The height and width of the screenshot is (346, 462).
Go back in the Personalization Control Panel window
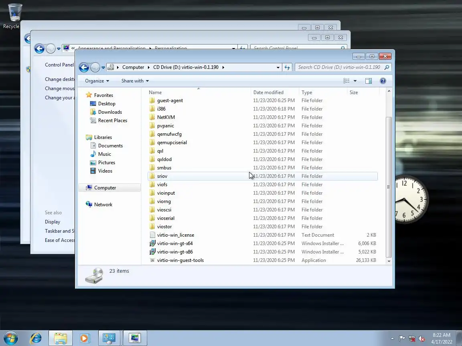coord(39,48)
